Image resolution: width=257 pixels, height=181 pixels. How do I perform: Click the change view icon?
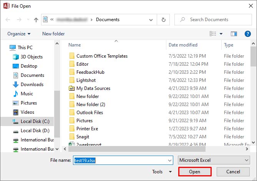pyautogui.click(x=213, y=34)
